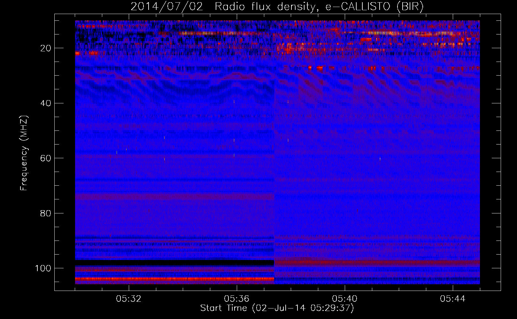Click the '20' frequency tick label
The width and height of the screenshot is (517, 319).
pyautogui.click(x=46, y=48)
